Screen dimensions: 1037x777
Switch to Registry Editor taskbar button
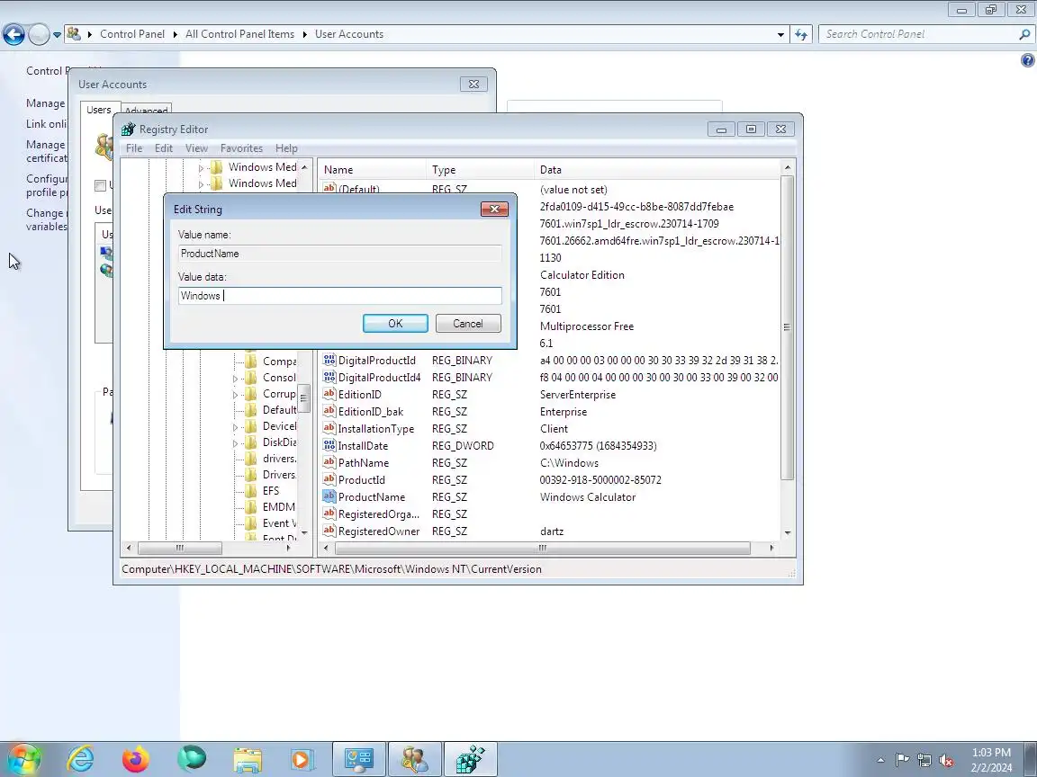tap(470, 759)
